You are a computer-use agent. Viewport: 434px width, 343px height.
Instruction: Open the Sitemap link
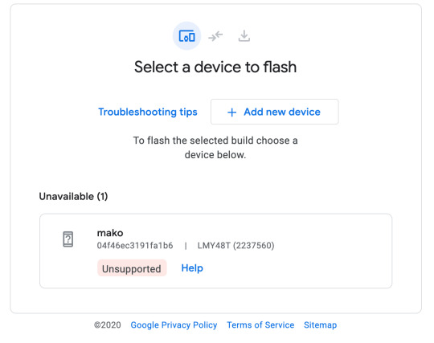[320, 325]
